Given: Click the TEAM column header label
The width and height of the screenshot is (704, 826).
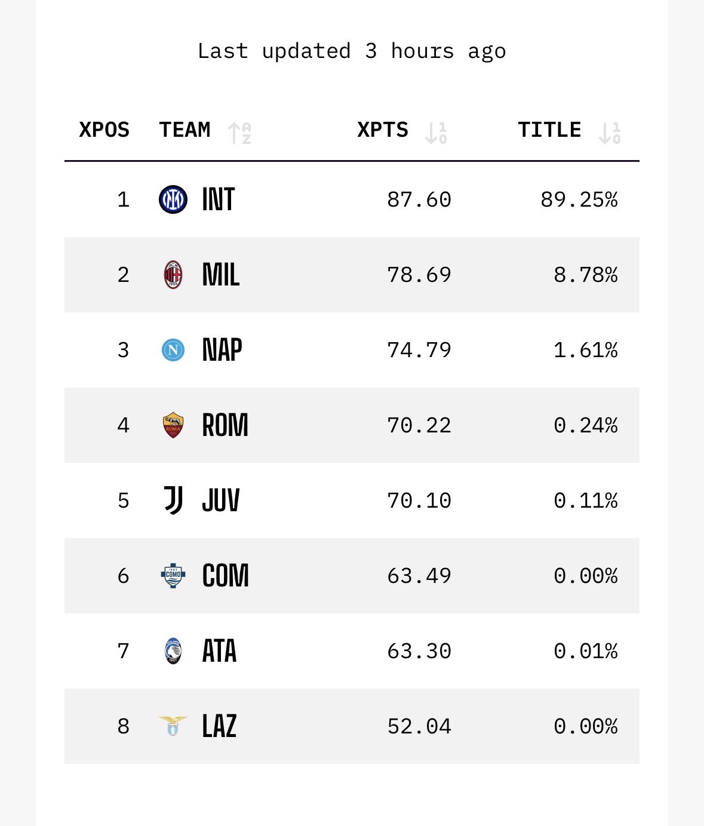Looking at the screenshot, I should pos(185,130).
